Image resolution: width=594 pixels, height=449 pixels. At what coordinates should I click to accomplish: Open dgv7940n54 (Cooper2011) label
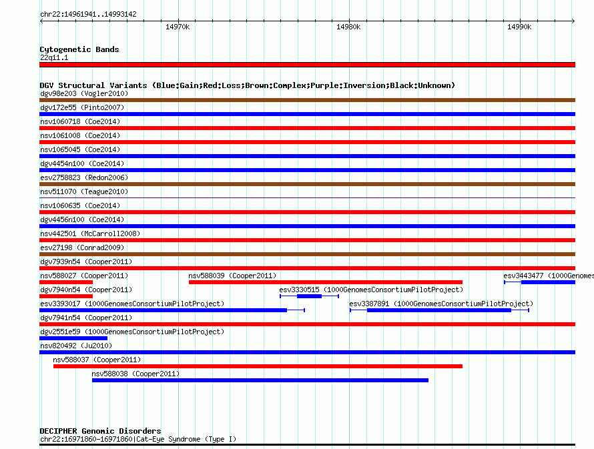point(86,290)
